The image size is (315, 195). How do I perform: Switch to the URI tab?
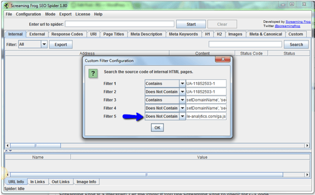tap(93, 34)
